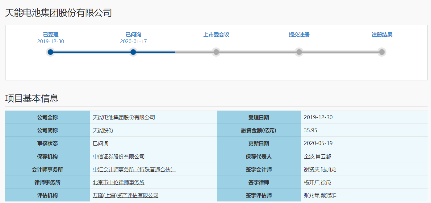Open the 中信证券股份有限公司 sponsor link
This screenshot has height=203, width=431.
119,156
